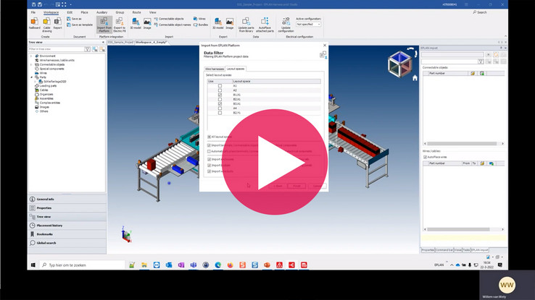
Task: Close the Import from EPLAN Platform dialog
Action: pyautogui.click(x=325, y=46)
